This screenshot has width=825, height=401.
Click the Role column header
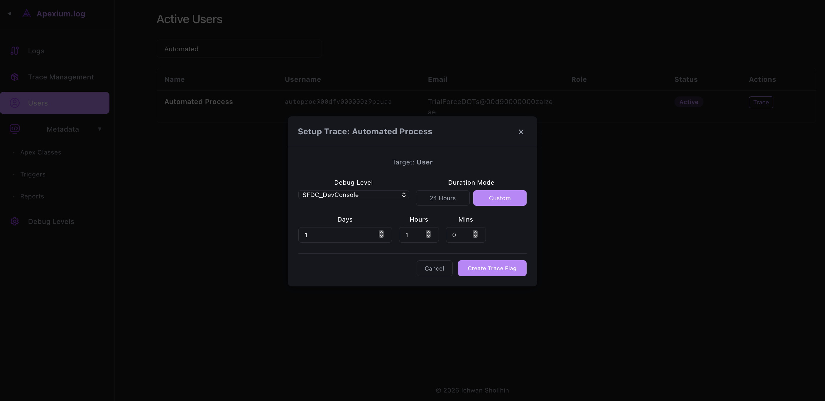pyautogui.click(x=579, y=79)
